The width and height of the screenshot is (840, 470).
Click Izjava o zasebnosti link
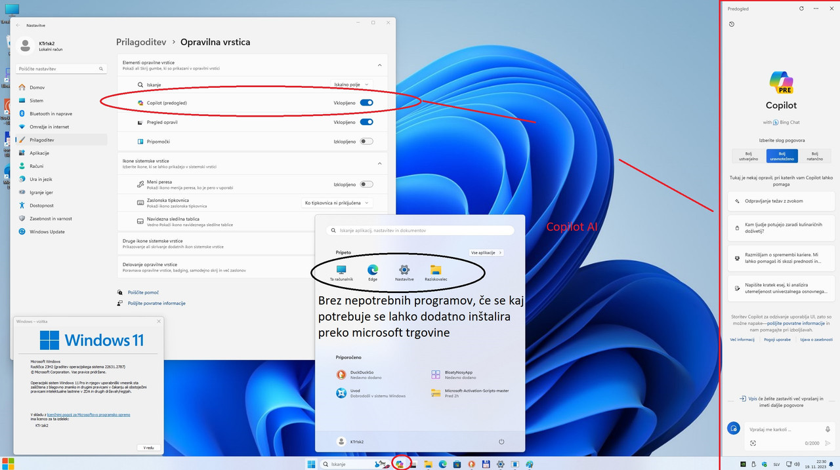(x=816, y=340)
